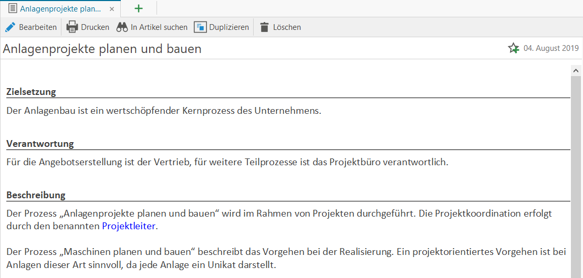
Task: Click the printer icon for Drucken
Action: pyautogui.click(x=72, y=27)
